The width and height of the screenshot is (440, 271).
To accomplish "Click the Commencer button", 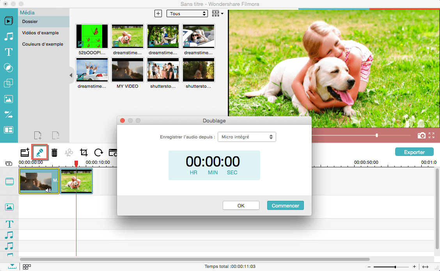I will pyautogui.click(x=285, y=205).
